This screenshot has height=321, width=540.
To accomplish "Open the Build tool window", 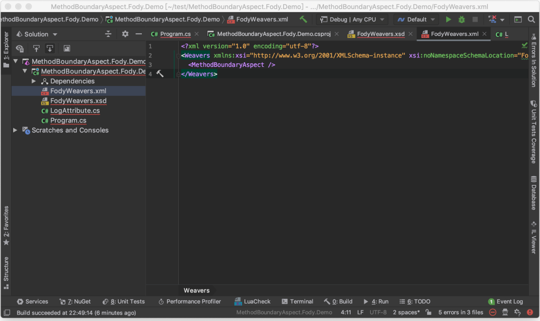I will pyautogui.click(x=338, y=301).
